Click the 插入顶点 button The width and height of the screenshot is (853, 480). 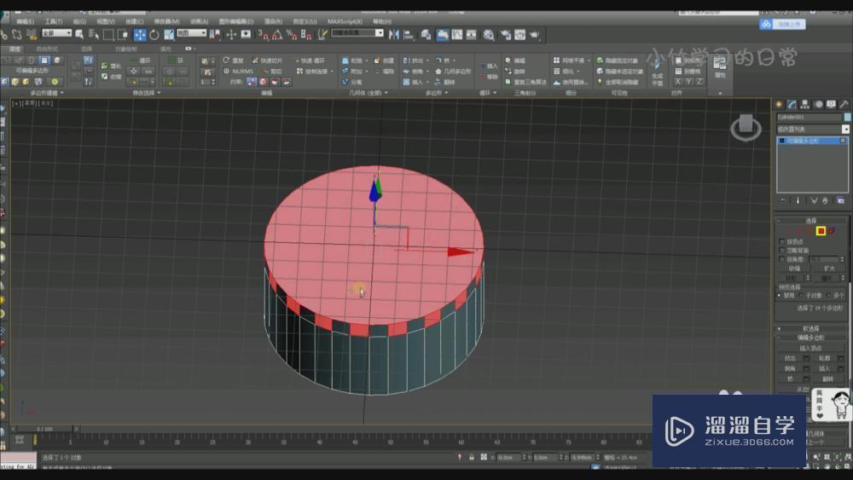click(810, 348)
